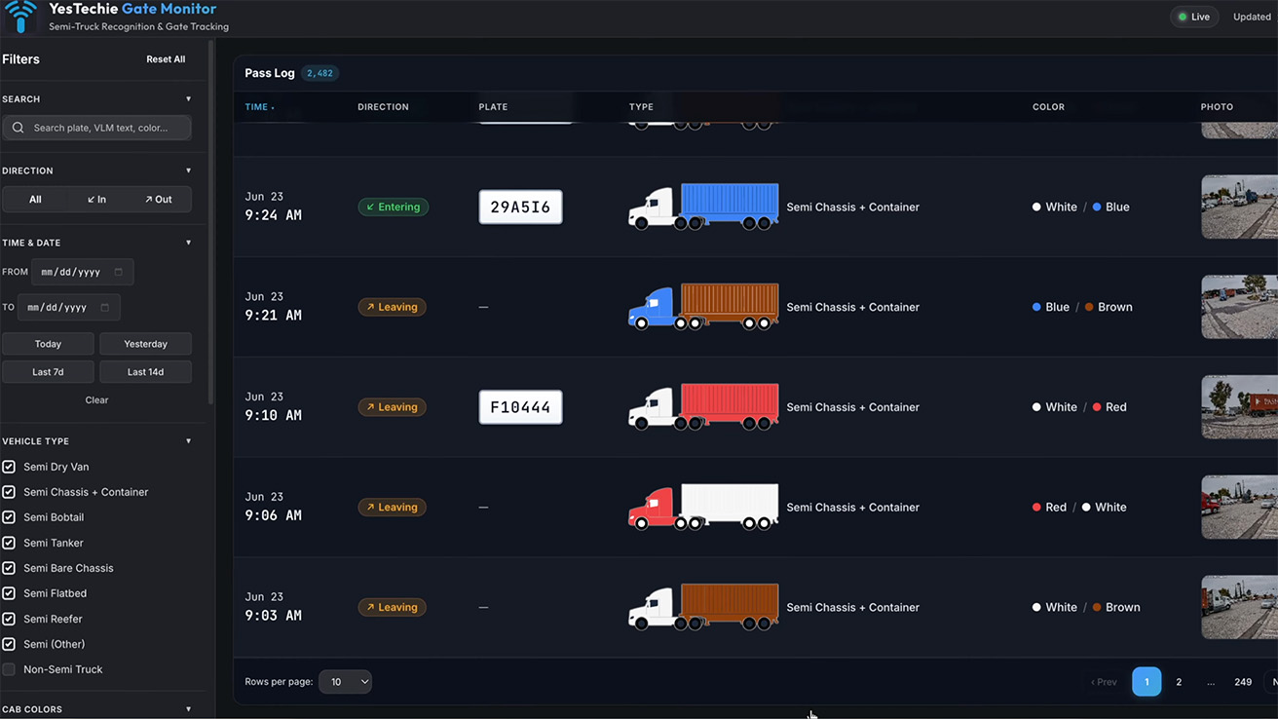Viewport: 1278px width, 719px height.
Task: Click the blue and brown truck icon at 9:21 AM
Action: tap(703, 307)
